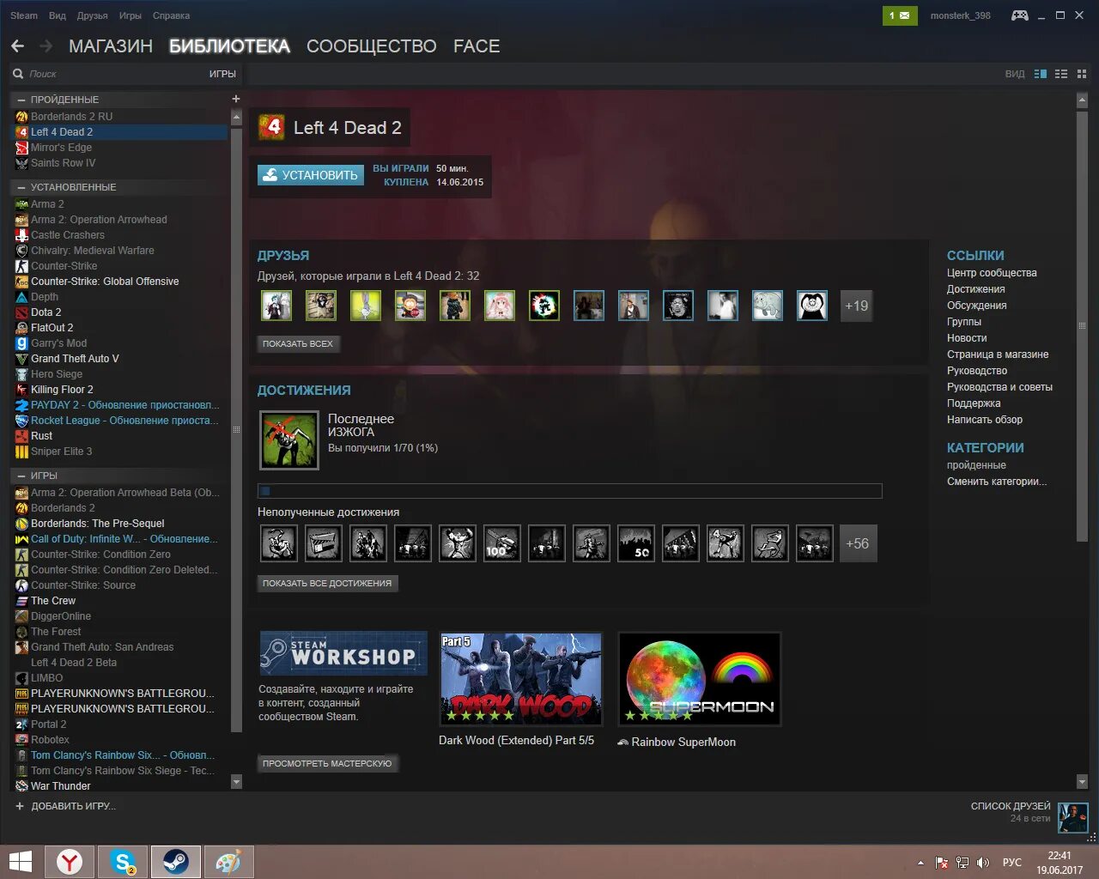Open locked achievement icon labeled 50

click(635, 543)
